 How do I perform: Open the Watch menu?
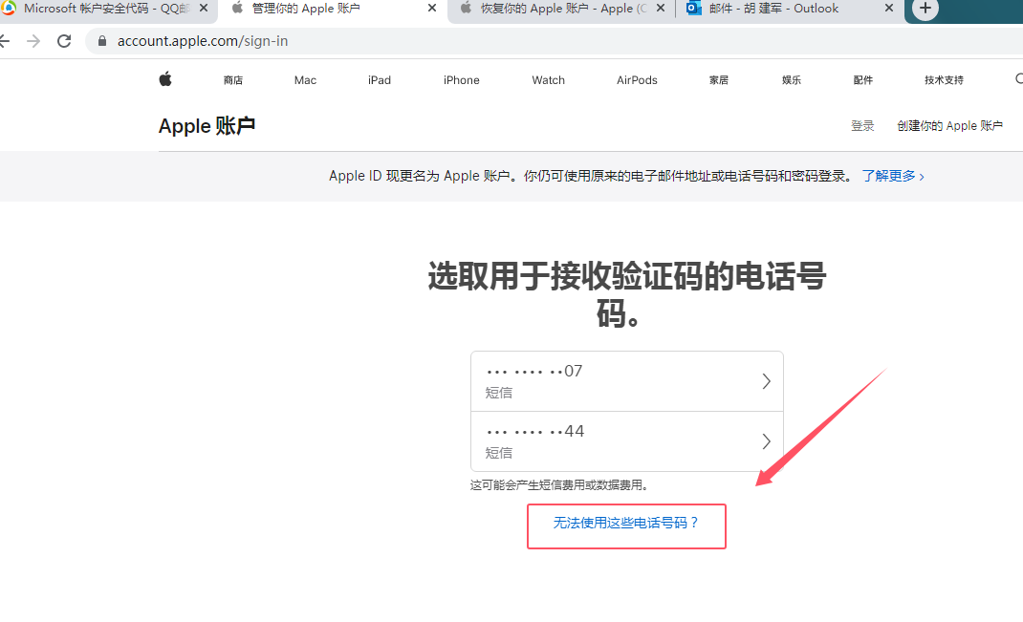(x=548, y=80)
